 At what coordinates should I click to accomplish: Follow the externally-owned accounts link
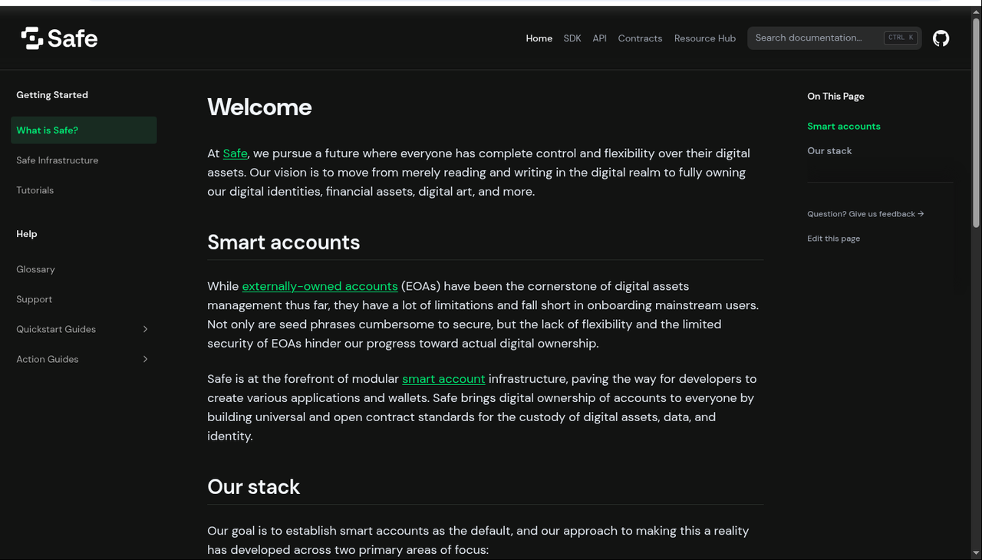[320, 286]
